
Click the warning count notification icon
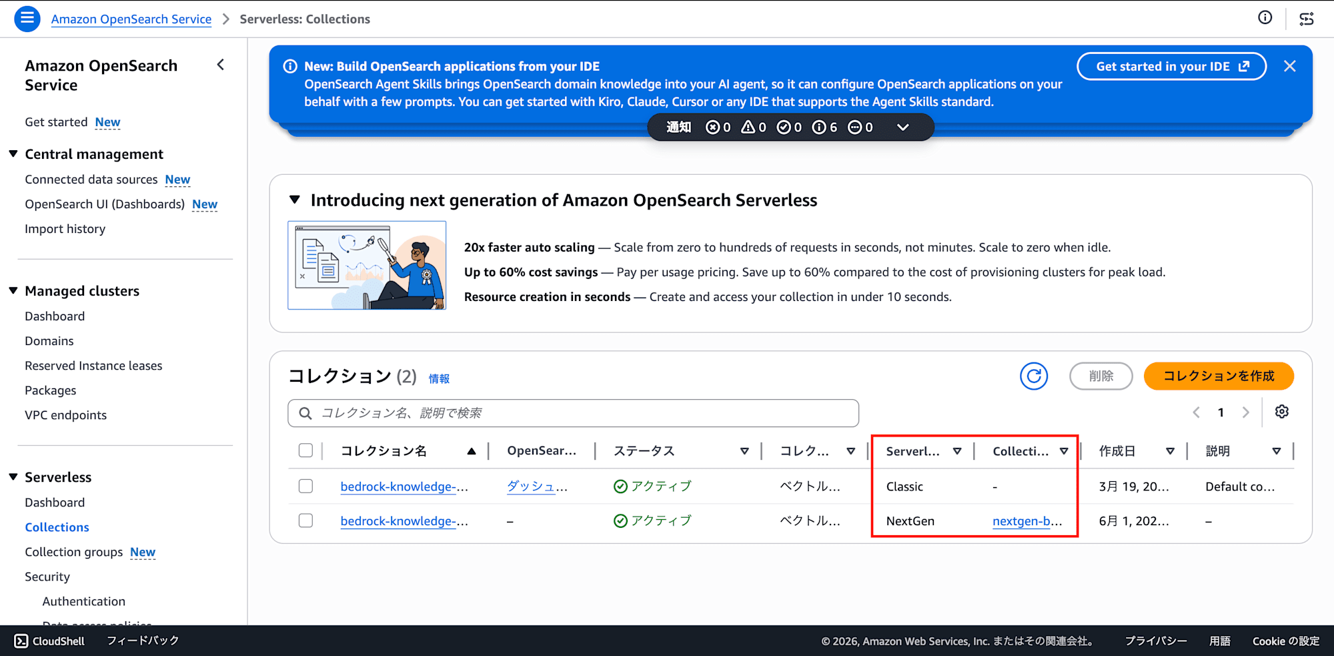(x=748, y=127)
